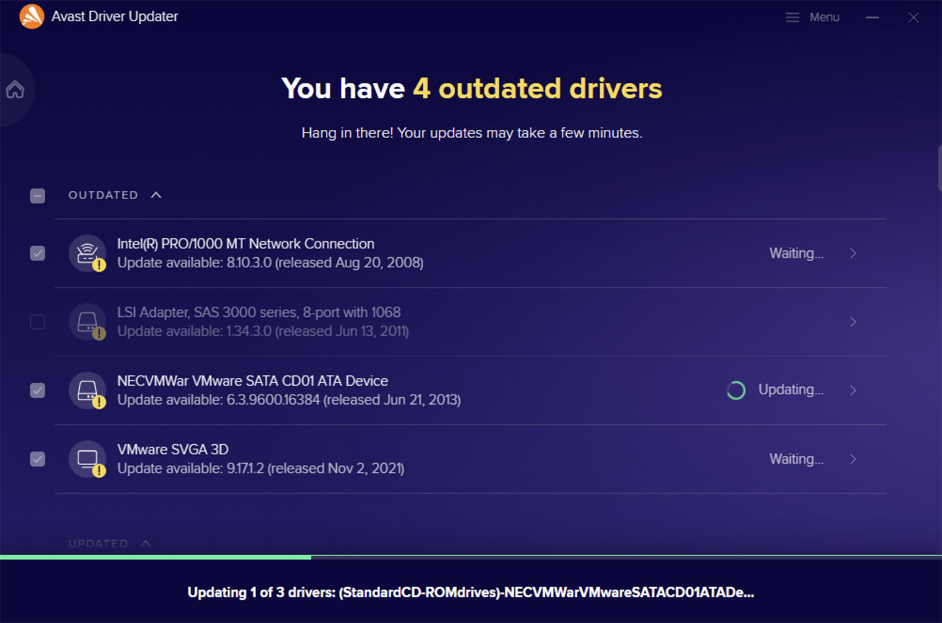Click the Intel PRO/1000 network device icon
The height and width of the screenshot is (623, 942).
(87, 253)
